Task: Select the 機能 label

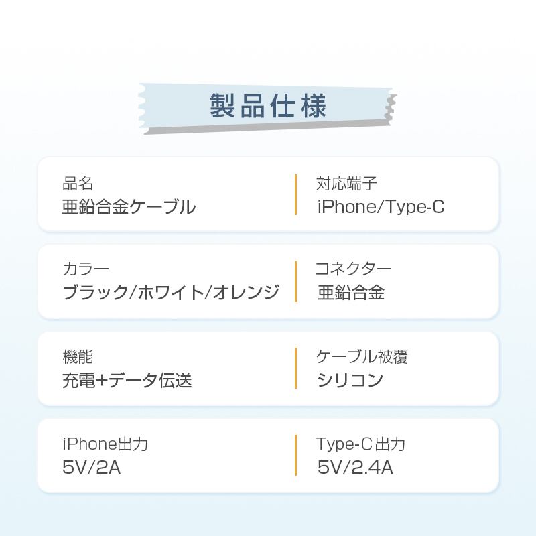Action: click(x=78, y=356)
